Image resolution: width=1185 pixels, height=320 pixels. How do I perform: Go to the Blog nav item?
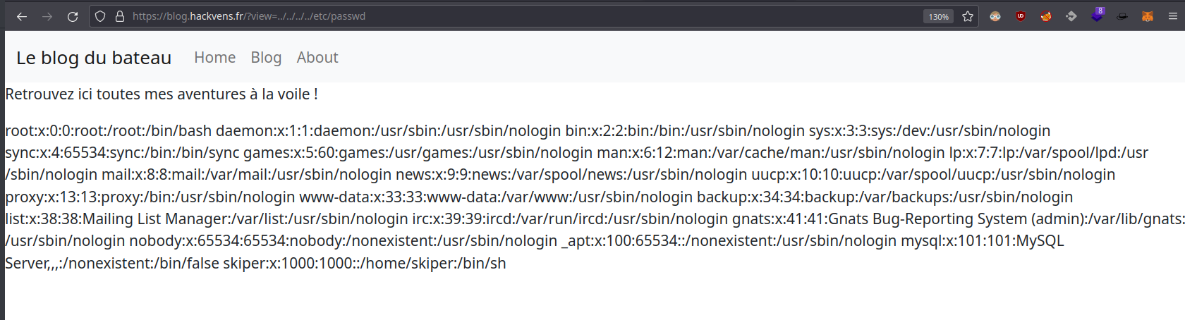pos(266,58)
